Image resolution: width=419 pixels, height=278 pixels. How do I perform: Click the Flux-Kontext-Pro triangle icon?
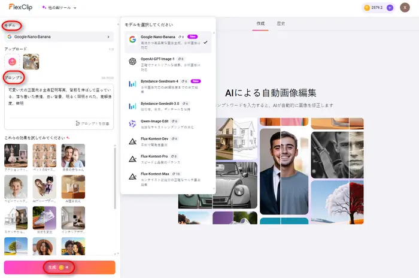click(132, 159)
